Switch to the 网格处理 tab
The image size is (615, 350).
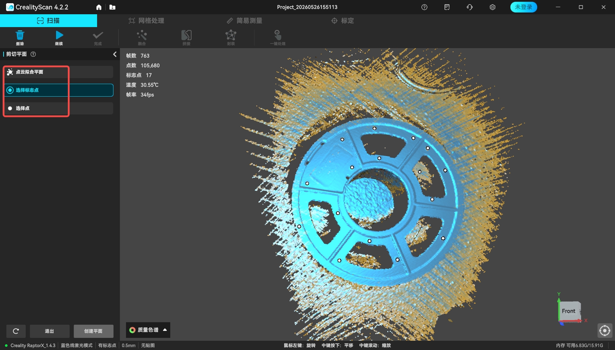point(146,21)
